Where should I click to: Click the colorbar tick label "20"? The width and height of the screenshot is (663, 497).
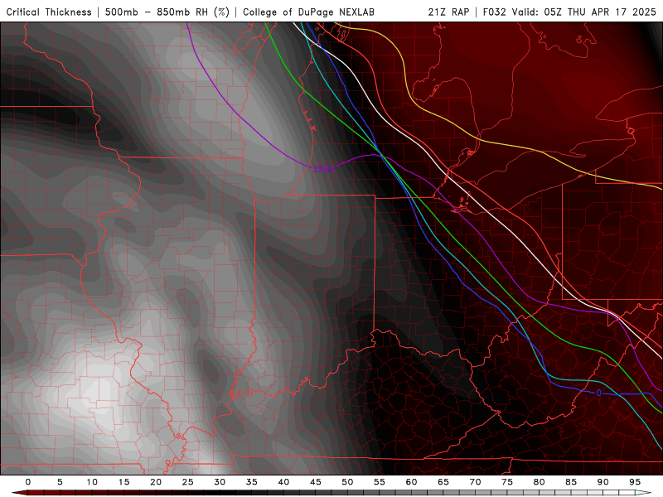(x=156, y=482)
